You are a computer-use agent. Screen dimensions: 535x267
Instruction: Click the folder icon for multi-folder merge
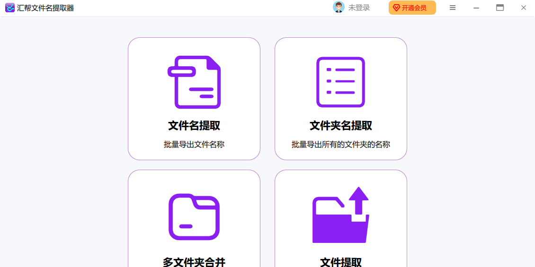tap(194, 216)
